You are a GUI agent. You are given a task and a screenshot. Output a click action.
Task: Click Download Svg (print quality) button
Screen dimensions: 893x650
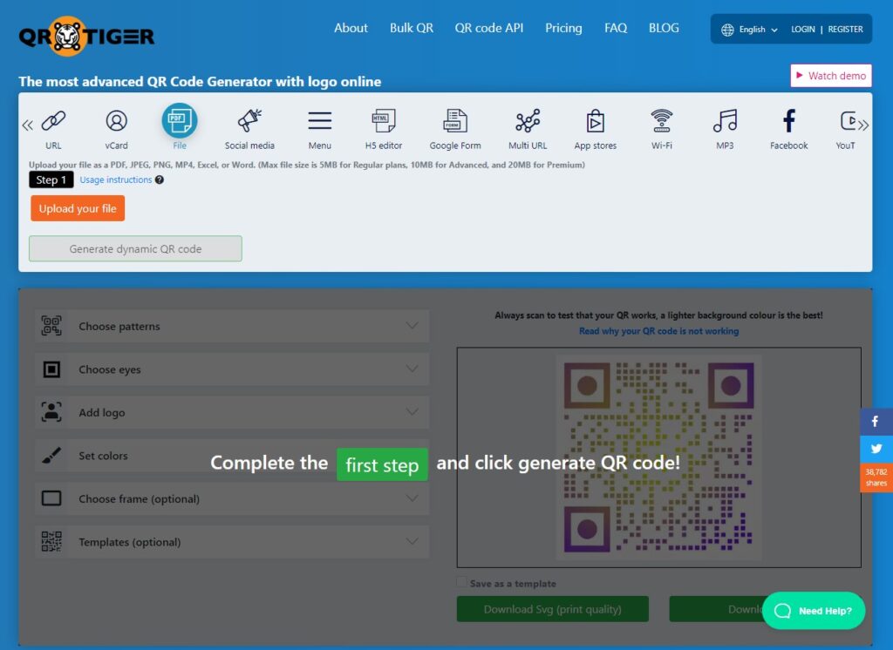click(552, 609)
